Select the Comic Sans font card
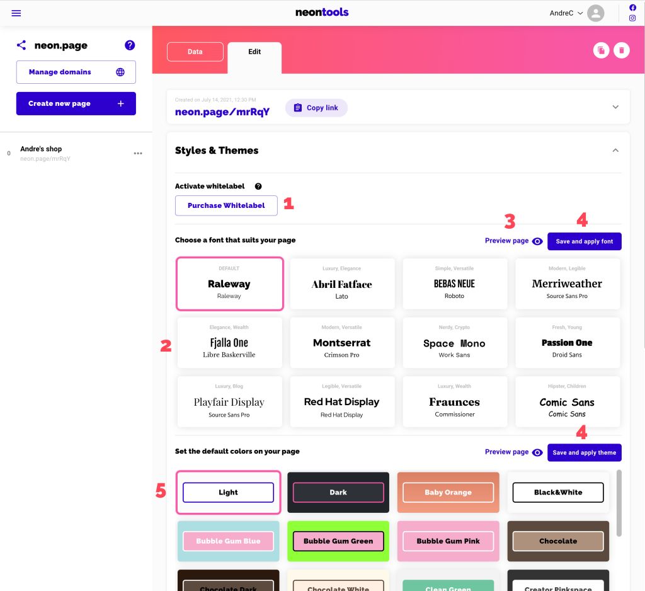645x591 pixels. tap(568, 402)
